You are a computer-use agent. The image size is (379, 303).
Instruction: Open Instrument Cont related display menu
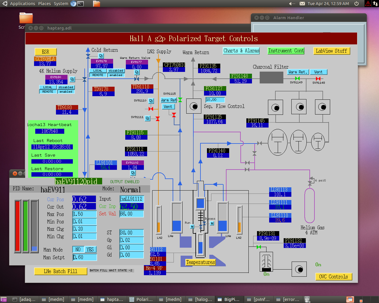286,51
